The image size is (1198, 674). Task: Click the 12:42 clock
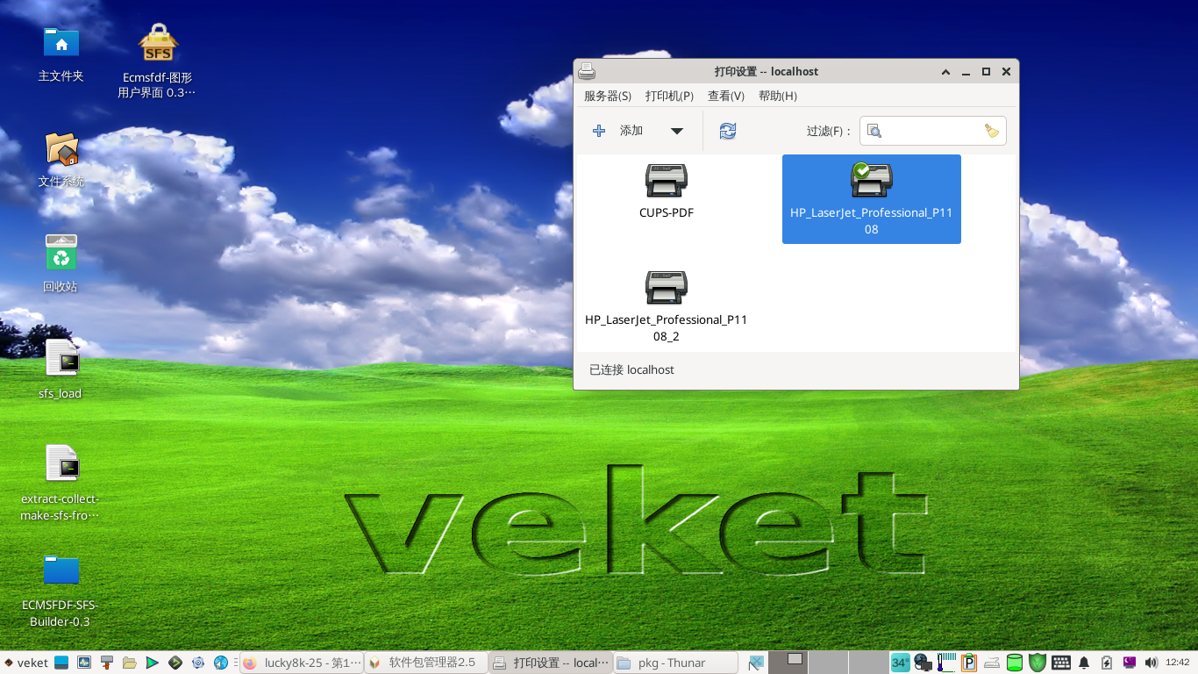click(1177, 663)
